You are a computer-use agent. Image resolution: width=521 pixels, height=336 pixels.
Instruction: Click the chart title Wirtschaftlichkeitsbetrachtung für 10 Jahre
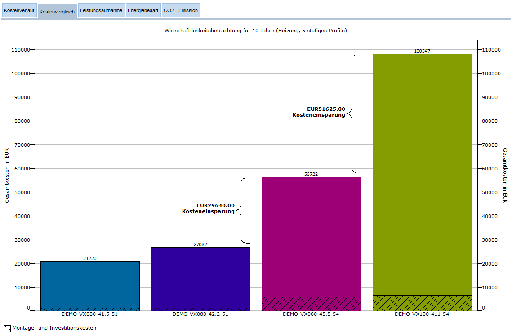(256, 31)
